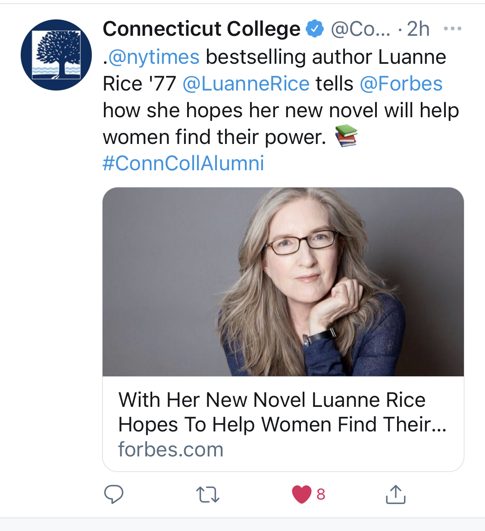Unlike the tweet by clicking the red heart
Image resolution: width=485 pixels, height=531 pixels.
[301, 495]
